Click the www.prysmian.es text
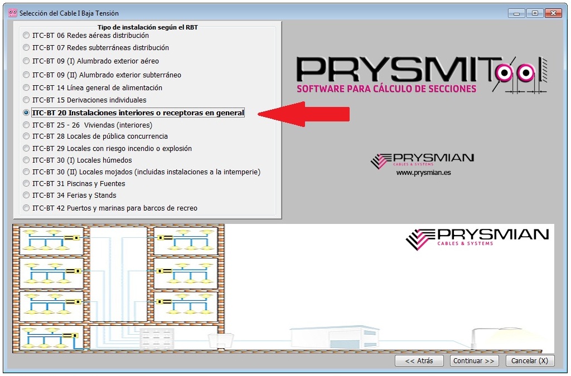Image resolution: width=571 pixels, height=376 pixels. pos(424,173)
